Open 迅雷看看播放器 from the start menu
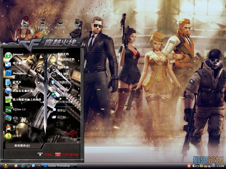The width and height of the screenshot is (226, 169). [19, 91]
